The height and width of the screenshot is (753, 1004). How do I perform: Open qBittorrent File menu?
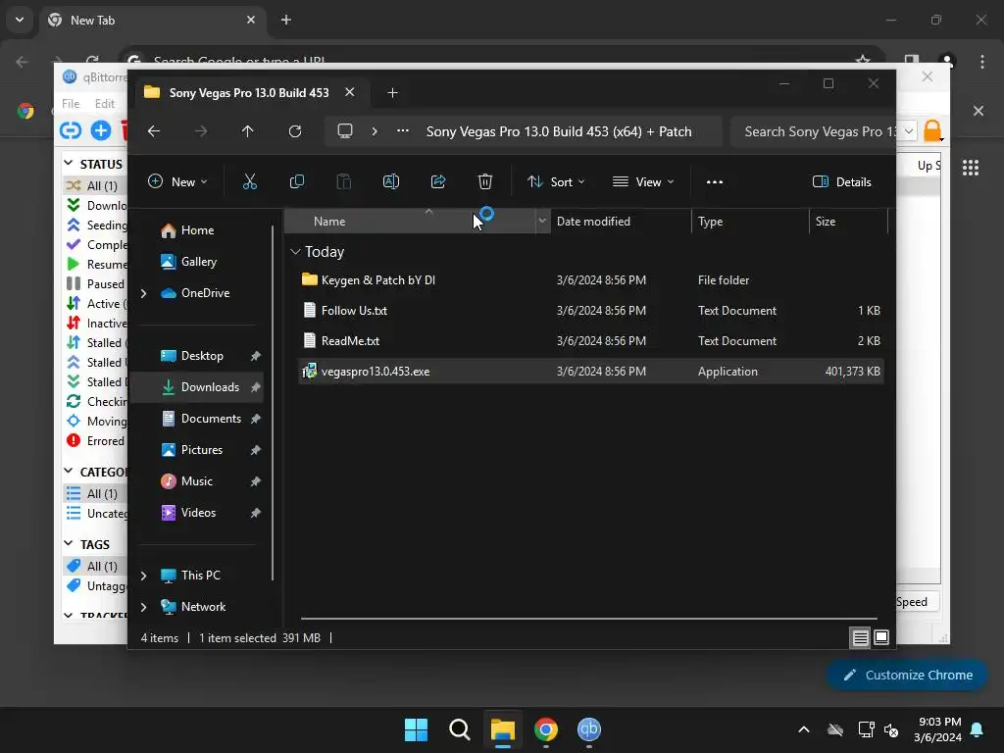[71, 103]
